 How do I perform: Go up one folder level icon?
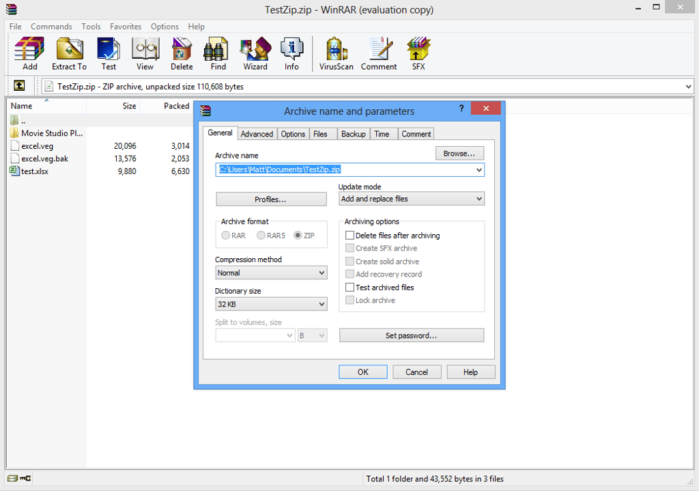point(19,85)
